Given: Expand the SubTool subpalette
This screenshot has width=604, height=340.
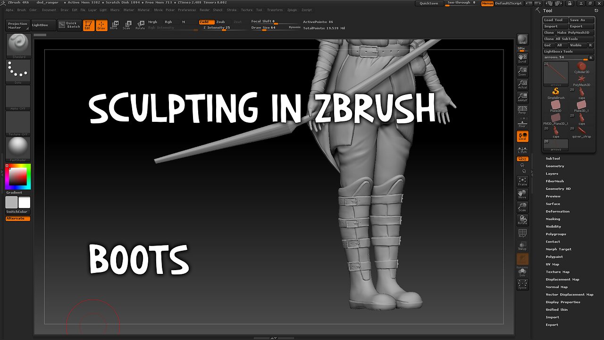Looking at the screenshot, I should coord(553,159).
